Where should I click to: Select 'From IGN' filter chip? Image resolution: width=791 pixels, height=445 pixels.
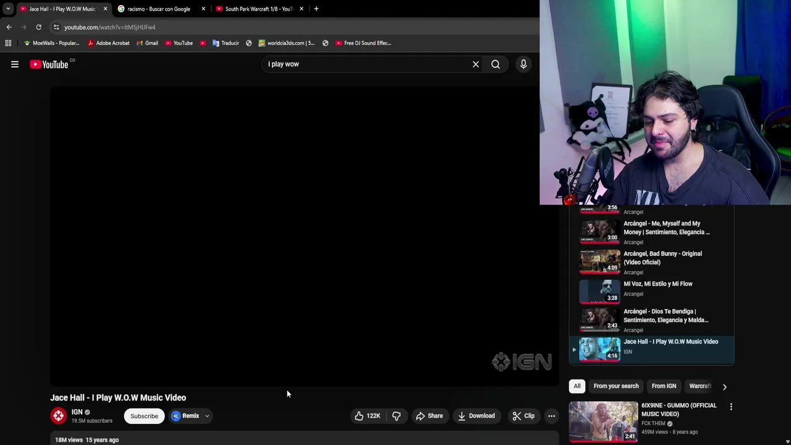coord(664,386)
